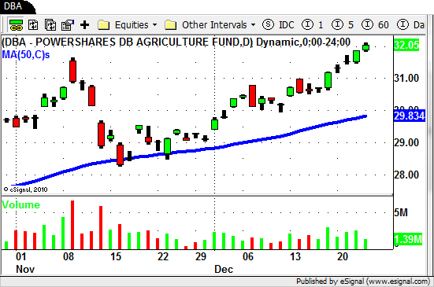434x287 pixels.
Task: Click the single page refresh toolbar icon
Action: (34, 25)
